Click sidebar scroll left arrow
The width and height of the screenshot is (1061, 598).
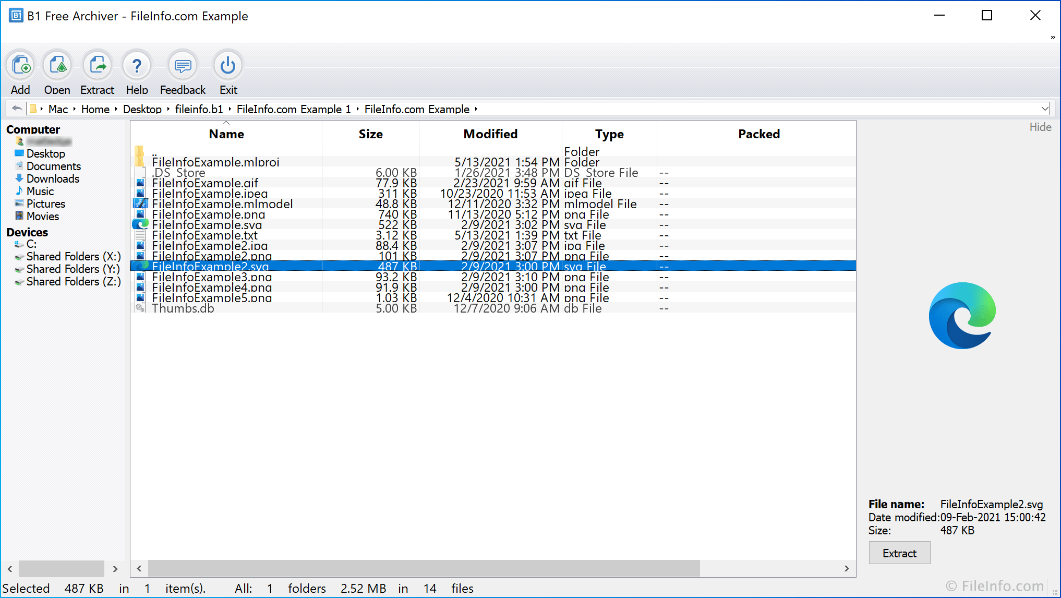point(9,568)
